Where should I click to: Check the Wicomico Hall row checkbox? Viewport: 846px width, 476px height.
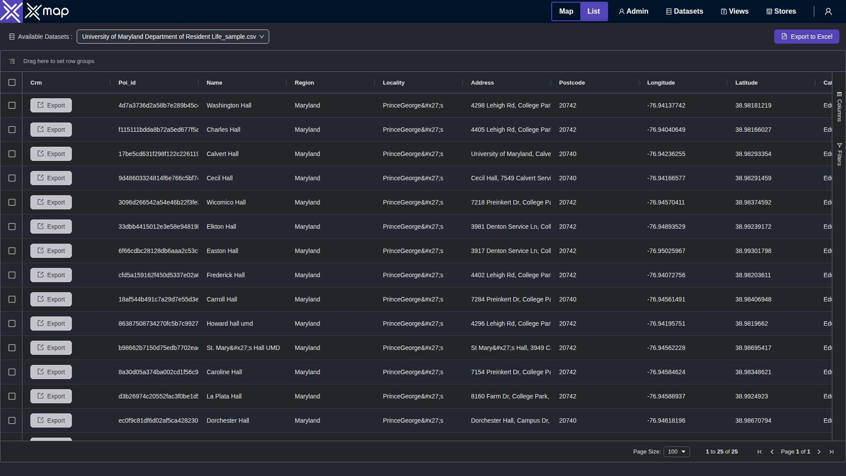coord(12,202)
